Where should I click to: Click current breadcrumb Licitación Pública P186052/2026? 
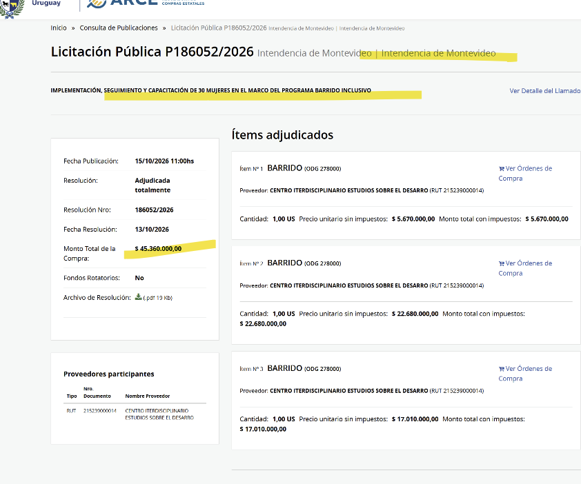pos(219,28)
